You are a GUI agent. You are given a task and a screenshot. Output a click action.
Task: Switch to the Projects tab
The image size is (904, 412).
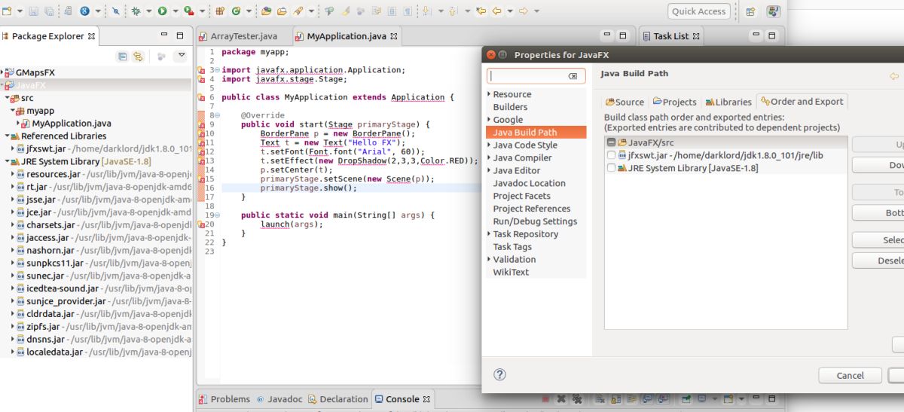tap(674, 102)
